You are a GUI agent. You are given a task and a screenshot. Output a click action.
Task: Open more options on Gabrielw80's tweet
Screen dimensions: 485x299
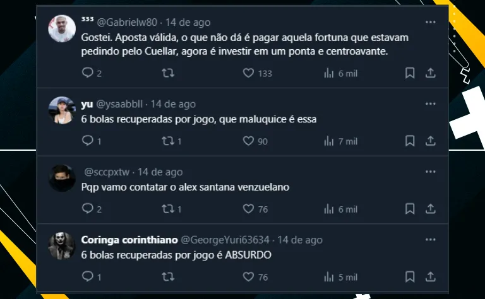[x=431, y=22]
